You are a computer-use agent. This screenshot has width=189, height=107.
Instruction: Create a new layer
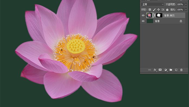pos(176,70)
